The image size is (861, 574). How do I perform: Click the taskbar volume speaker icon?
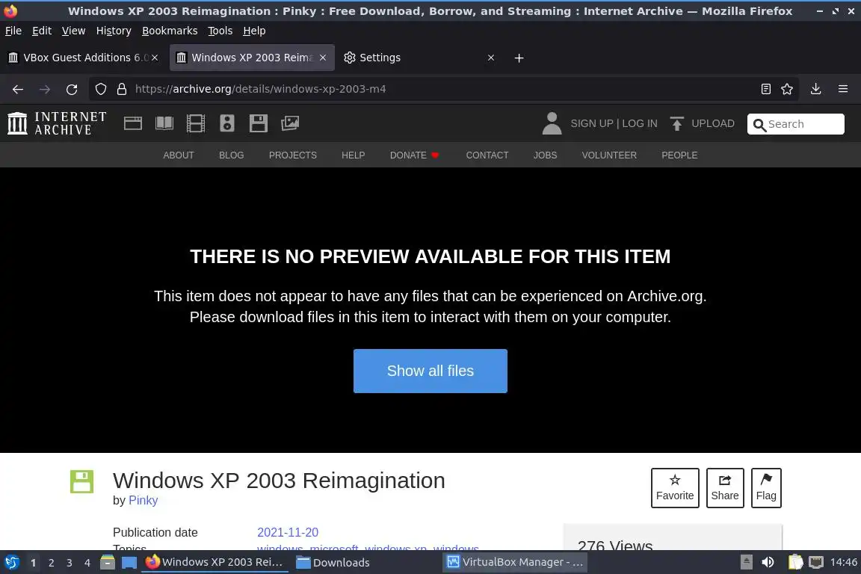(768, 562)
